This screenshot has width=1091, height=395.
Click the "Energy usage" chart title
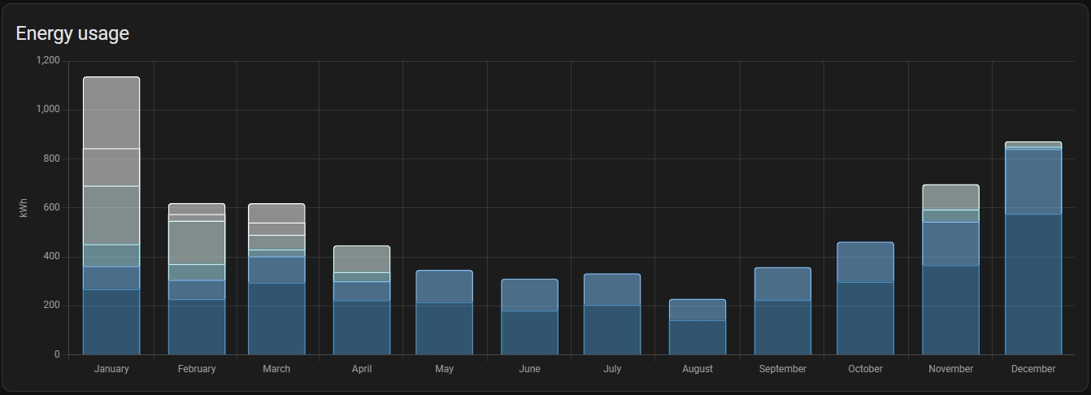click(x=72, y=33)
